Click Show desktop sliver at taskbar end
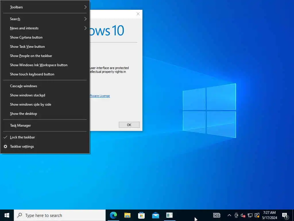294x221 pixels. point(293,215)
